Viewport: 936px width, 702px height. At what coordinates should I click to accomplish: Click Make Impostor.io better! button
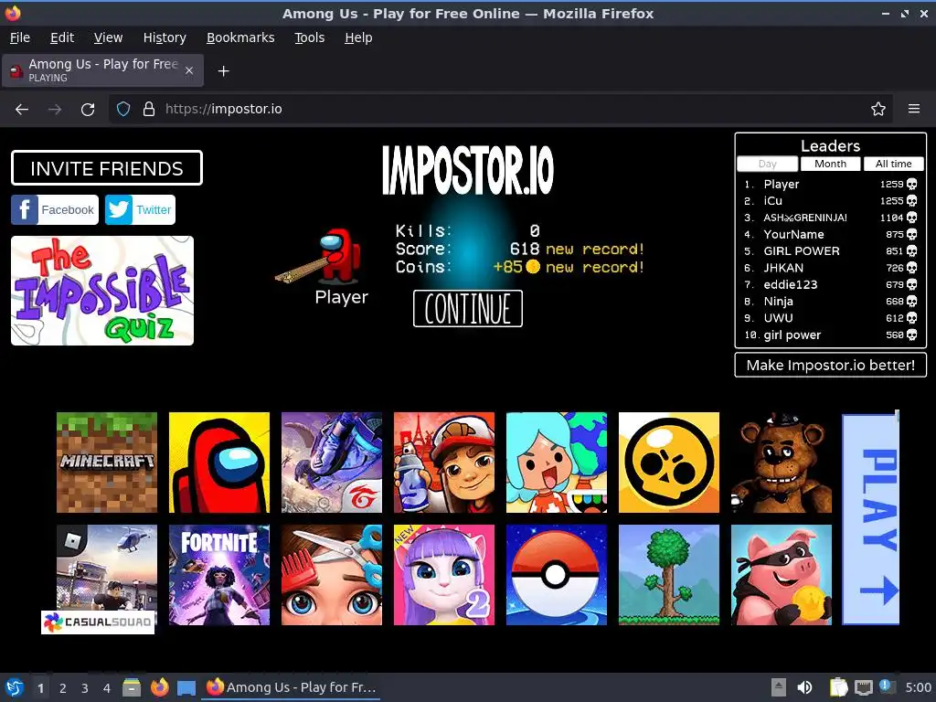pos(830,365)
